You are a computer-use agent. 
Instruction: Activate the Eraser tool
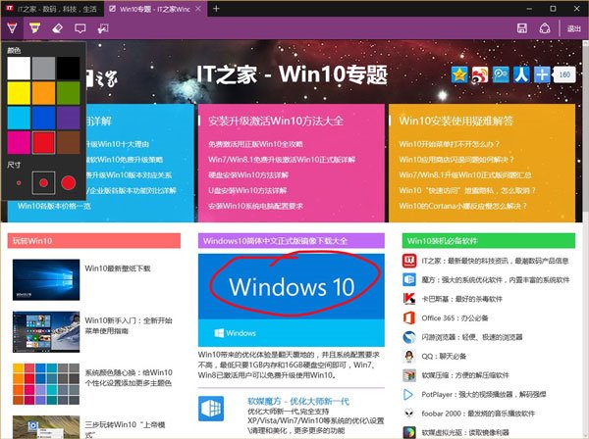58,28
